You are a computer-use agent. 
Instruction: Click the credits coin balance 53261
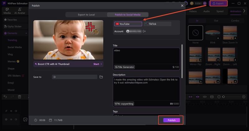[x=198, y=3]
